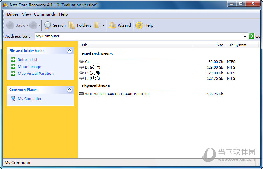Select the C: drive icon

coord(81,62)
